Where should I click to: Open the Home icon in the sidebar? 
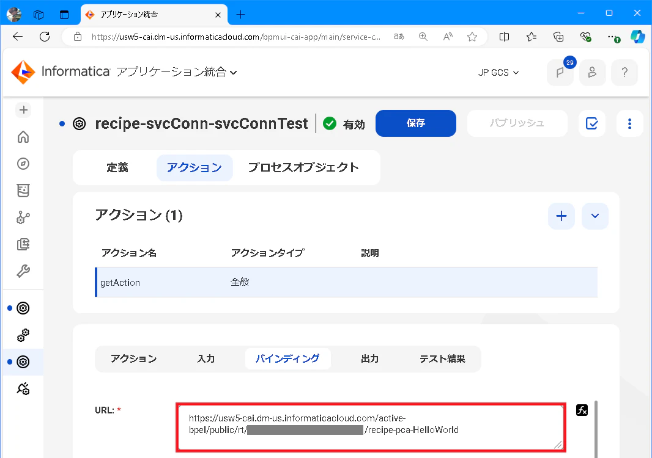click(23, 137)
